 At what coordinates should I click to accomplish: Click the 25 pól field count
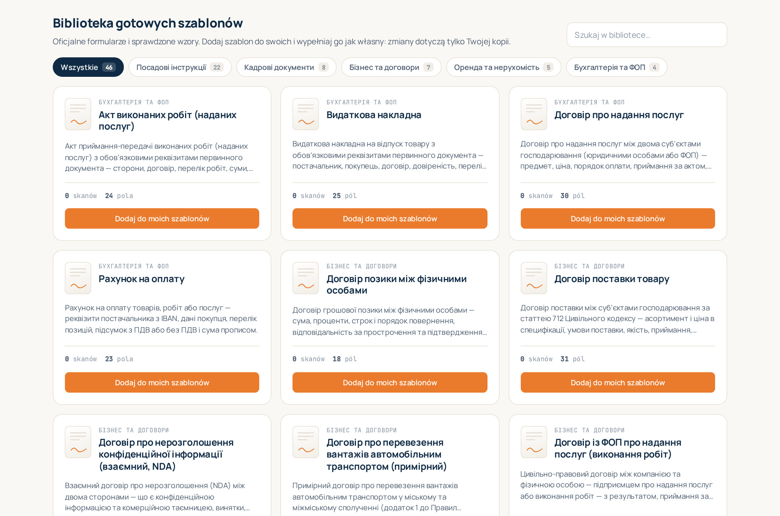point(344,196)
